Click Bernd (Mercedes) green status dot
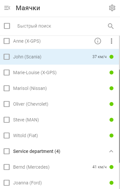 pyautogui.click(x=111, y=167)
